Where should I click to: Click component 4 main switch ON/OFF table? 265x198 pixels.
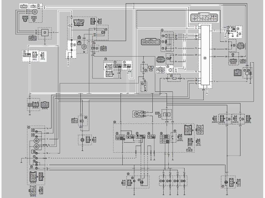point(27,55)
